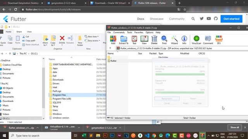
Task: Expand the New item dropdown
Action: pyautogui.click(x=91, y=37)
